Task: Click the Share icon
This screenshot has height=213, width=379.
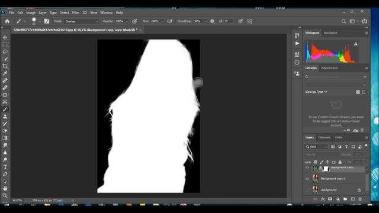Action: pos(365,21)
